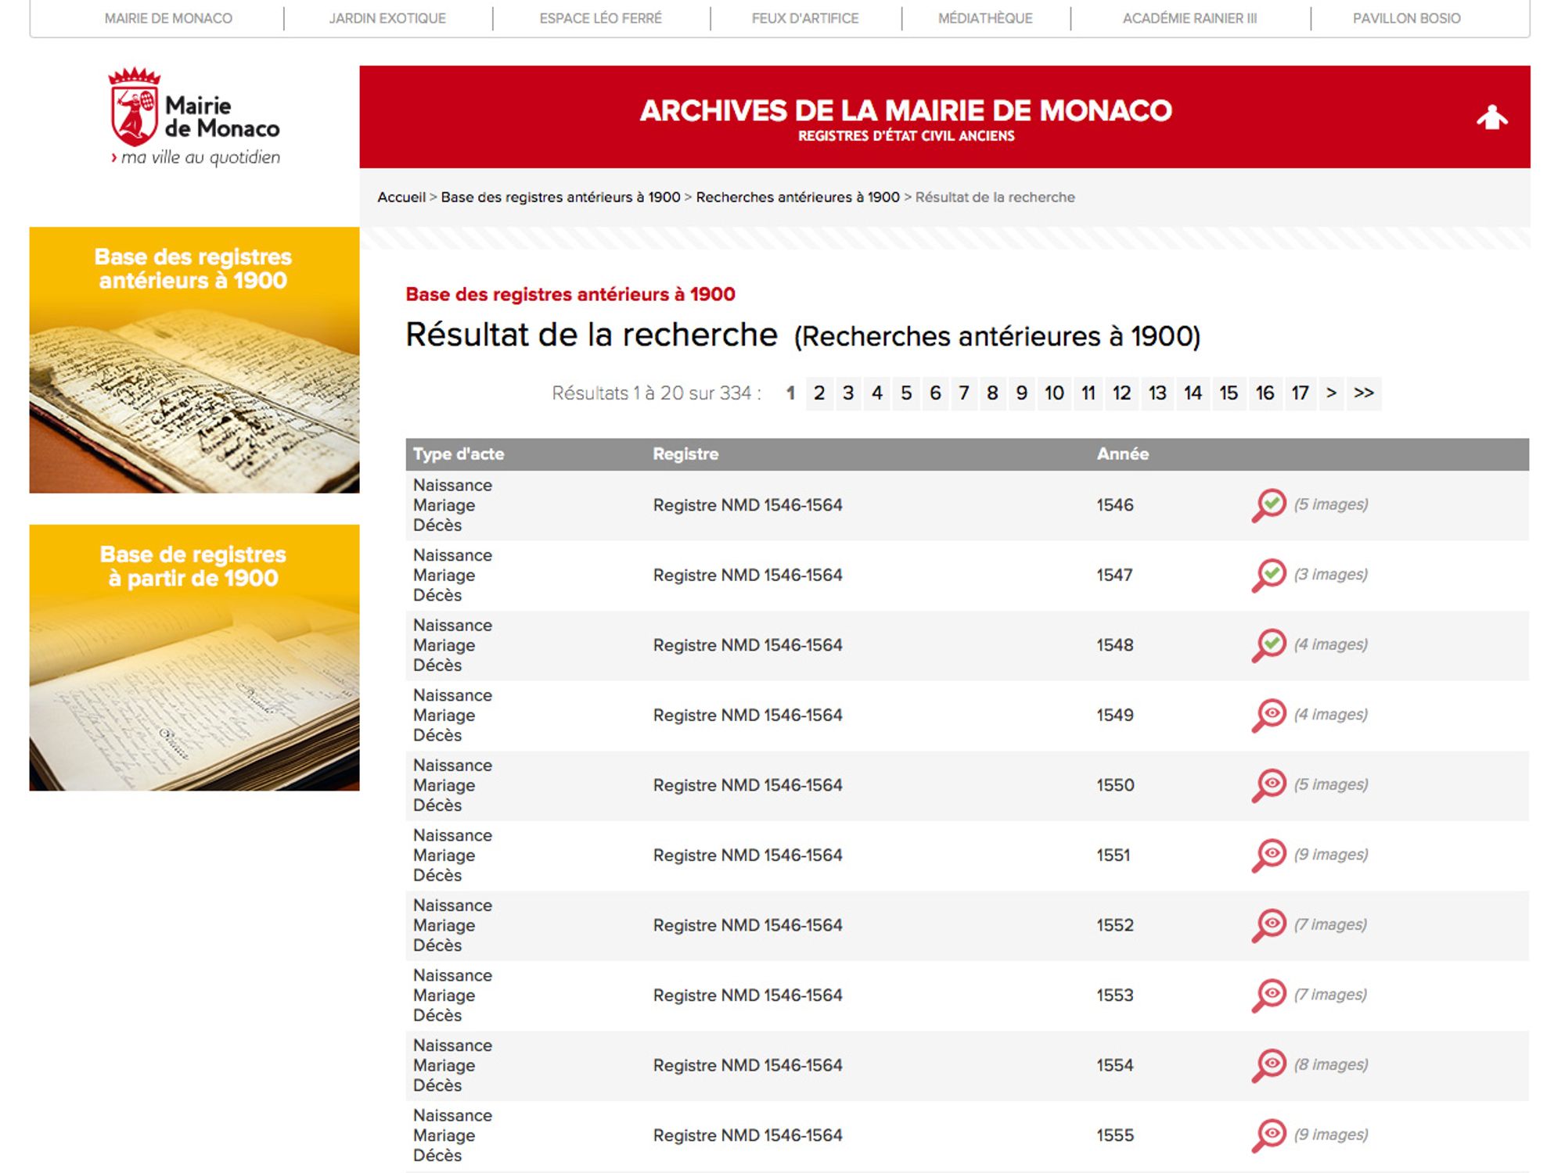Open Pavillon Bosio in top navigation
The width and height of the screenshot is (1565, 1173).
(x=1406, y=18)
